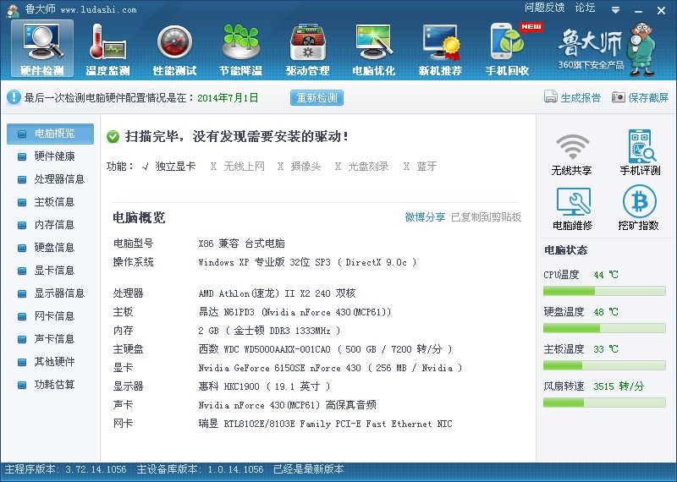Click the Nvidia nForce sound card value
Viewport: 677px width, 482px height.
pos(287,405)
